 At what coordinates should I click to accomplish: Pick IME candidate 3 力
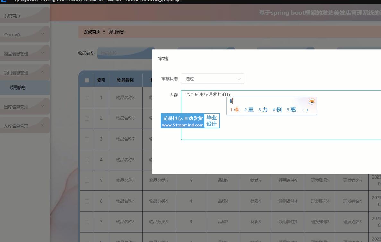click(263, 110)
